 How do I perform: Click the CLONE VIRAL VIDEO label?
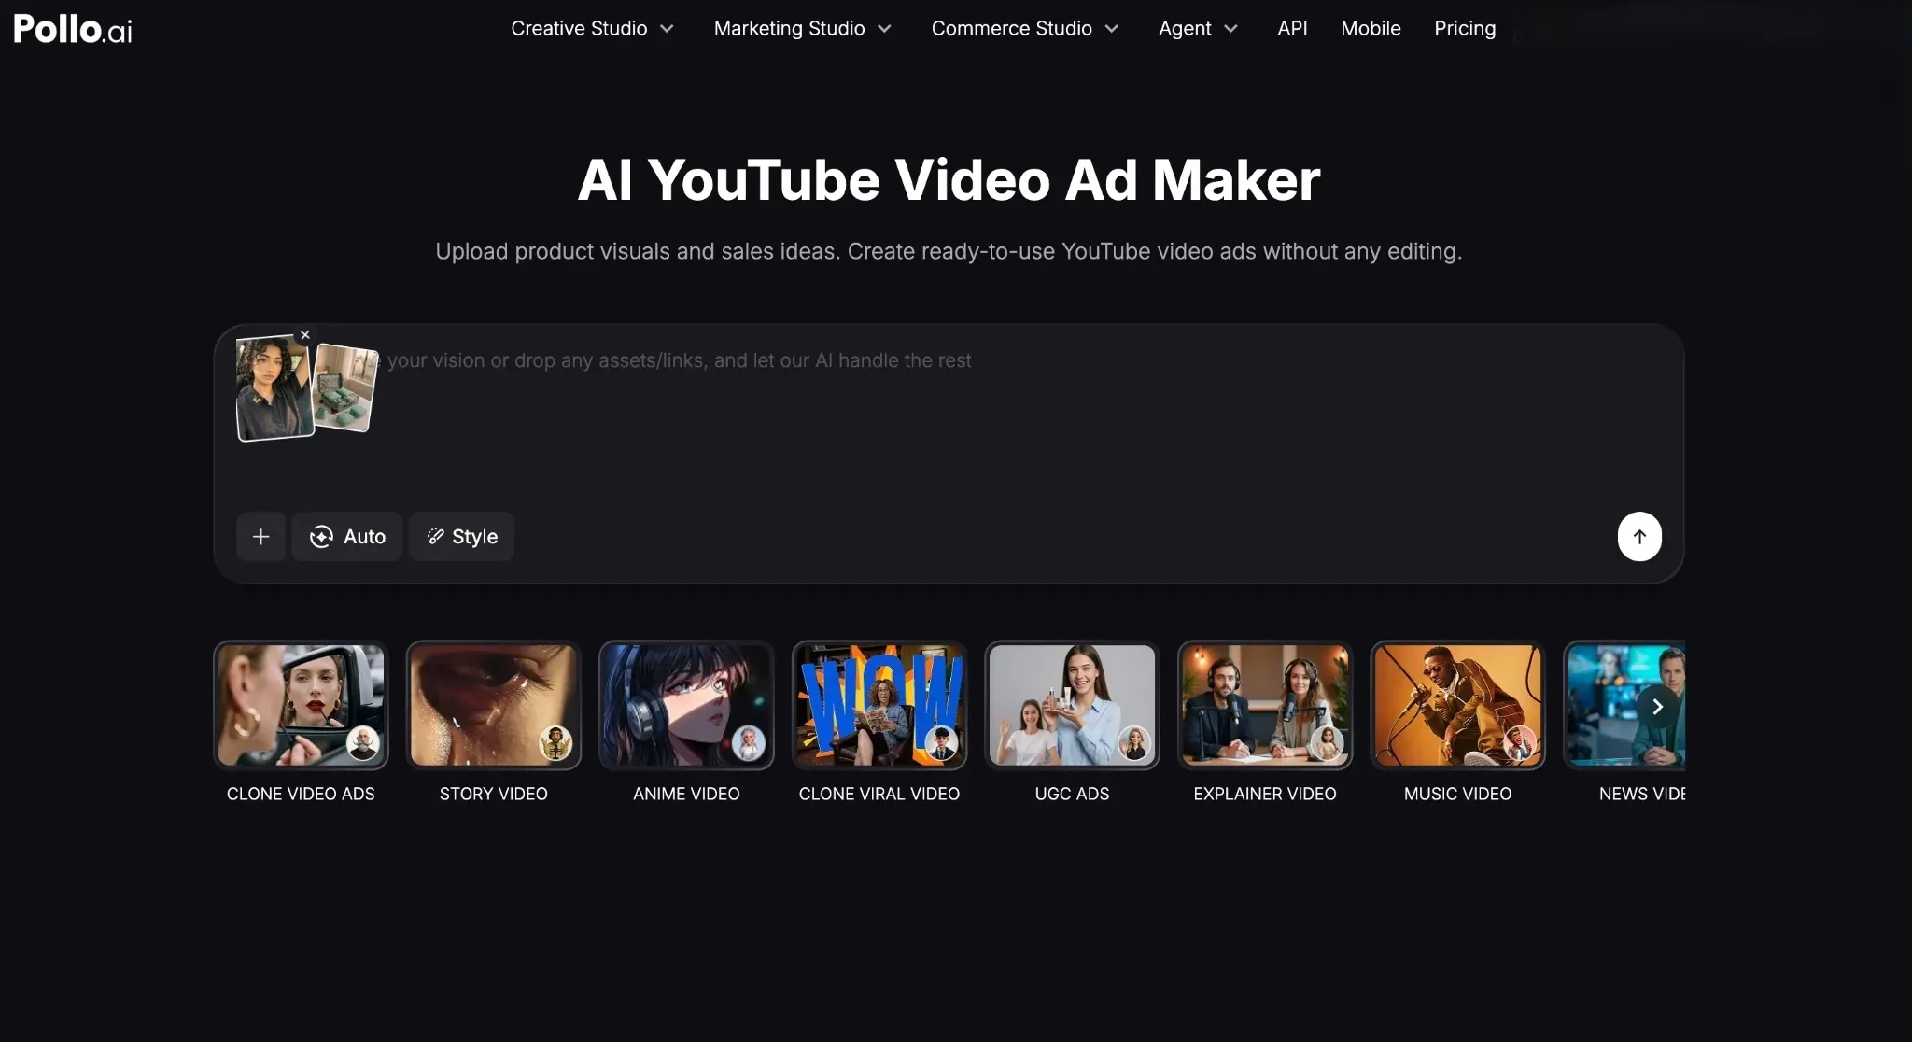point(879,794)
